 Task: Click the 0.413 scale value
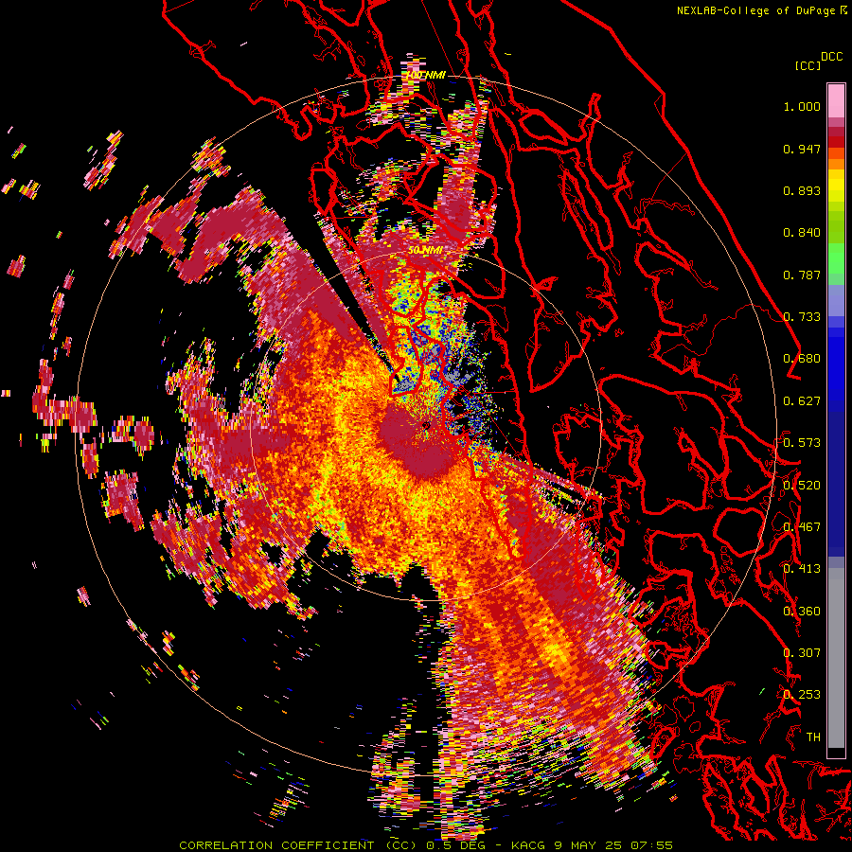coord(802,569)
